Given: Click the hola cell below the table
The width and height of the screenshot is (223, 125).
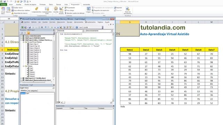Looking at the screenshot, I should tap(130, 107).
